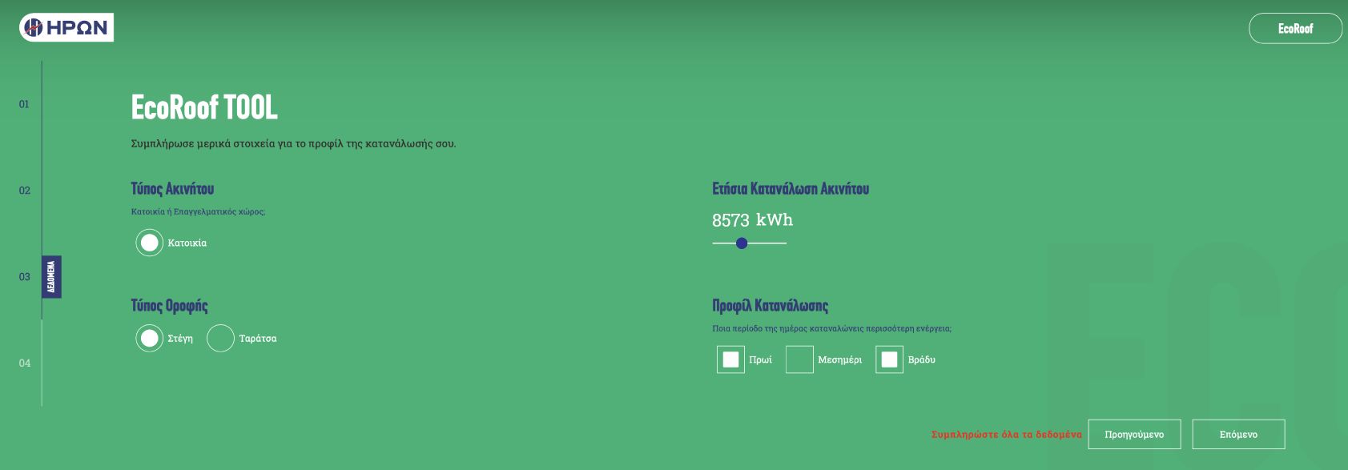Click the annual consumption slider handle
The height and width of the screenshot is (470, 1348).
click(x=742, y=243)
